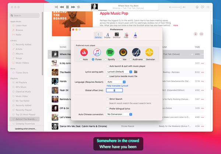Click the Spotify app icon

pyautogui.click(x=110, y=52)
